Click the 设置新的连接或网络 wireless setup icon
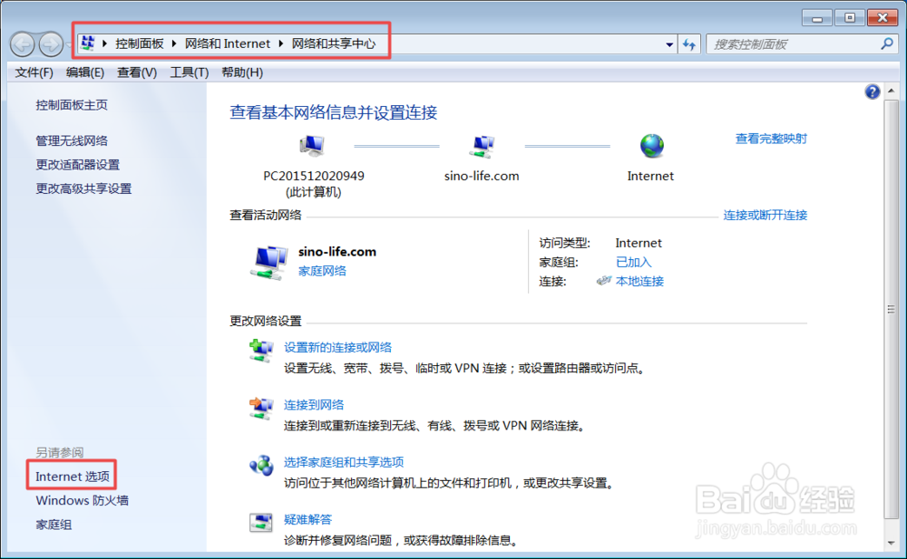907x559 pixels. pos(261,351)
